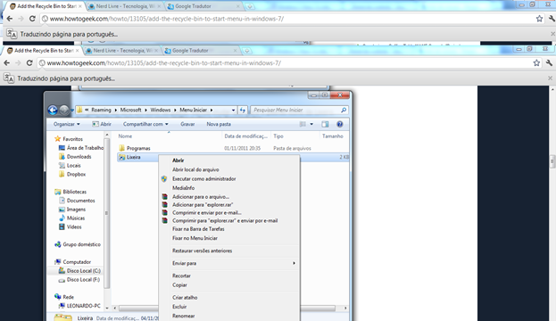This screenshot has width=556, height=321.
Task: Go forward in the Explorer window
Action: pyautogui.click(x=64, y=111)
